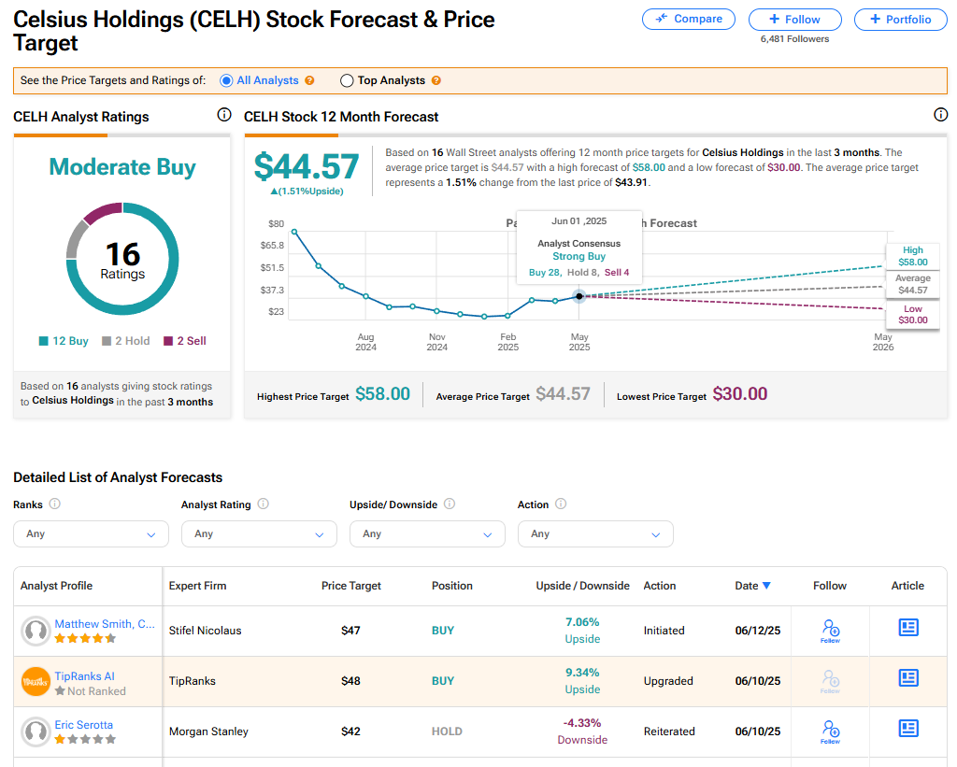Open the Stifel Nicolaus row article icon
The image size is (957, 767).
point(908,627)
